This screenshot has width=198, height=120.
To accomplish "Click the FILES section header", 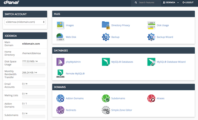I will pos(123,14).
